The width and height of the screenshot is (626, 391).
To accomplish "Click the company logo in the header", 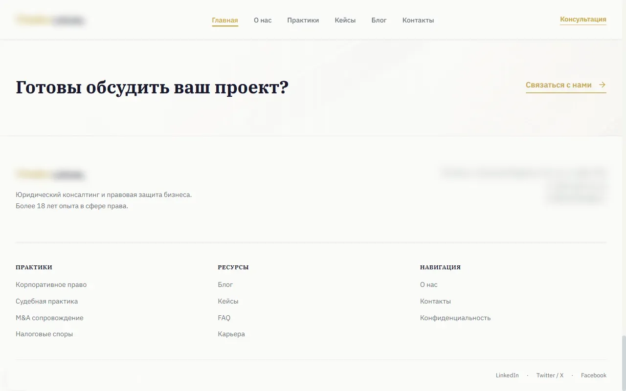I will (x=50, y=20).
